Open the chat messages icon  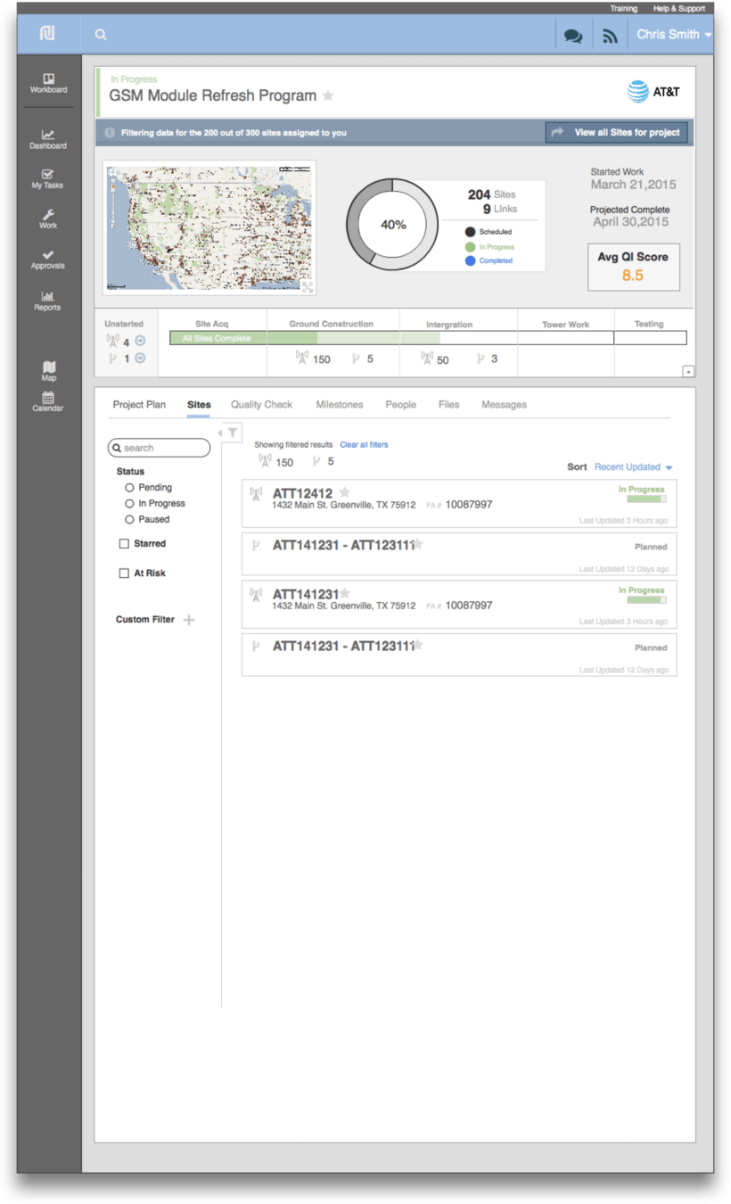point(573,37)
